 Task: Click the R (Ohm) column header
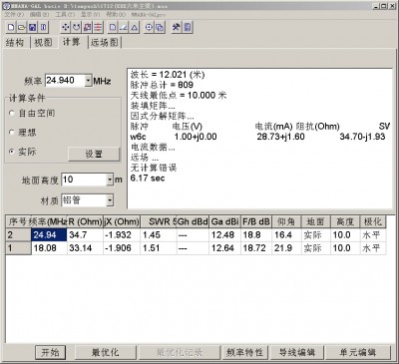(x=85, y=221)
